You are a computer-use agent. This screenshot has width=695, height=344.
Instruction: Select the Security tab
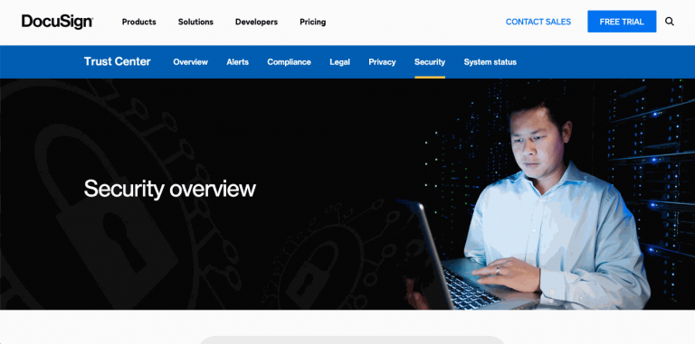430,62
